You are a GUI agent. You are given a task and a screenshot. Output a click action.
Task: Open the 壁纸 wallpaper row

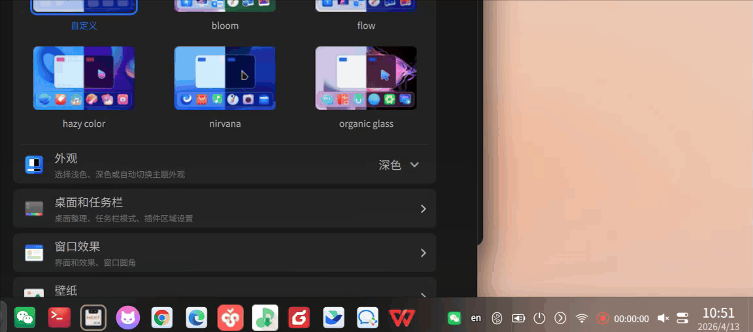pyautogui.click(x=224, y=288)
